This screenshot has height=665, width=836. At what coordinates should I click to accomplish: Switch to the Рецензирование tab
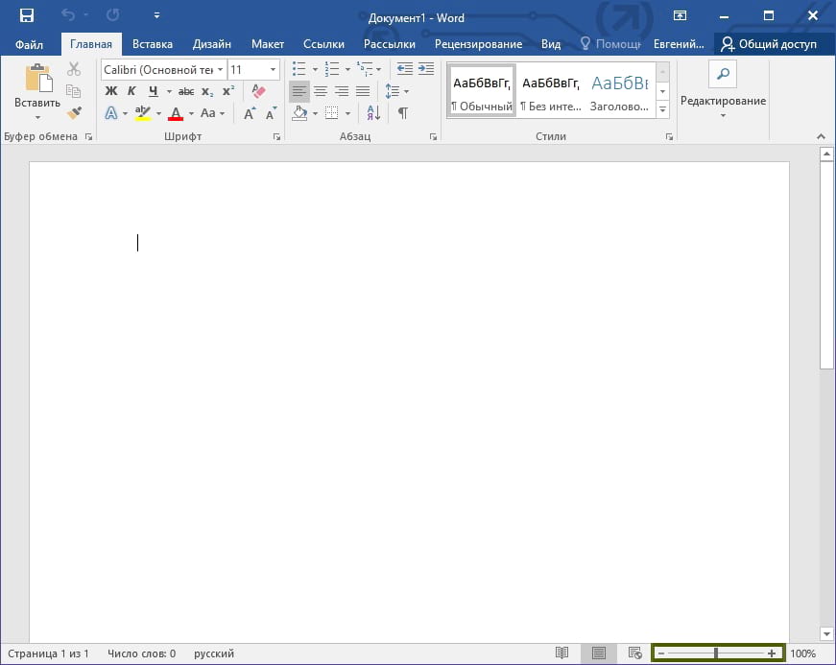tap(478, 44)
